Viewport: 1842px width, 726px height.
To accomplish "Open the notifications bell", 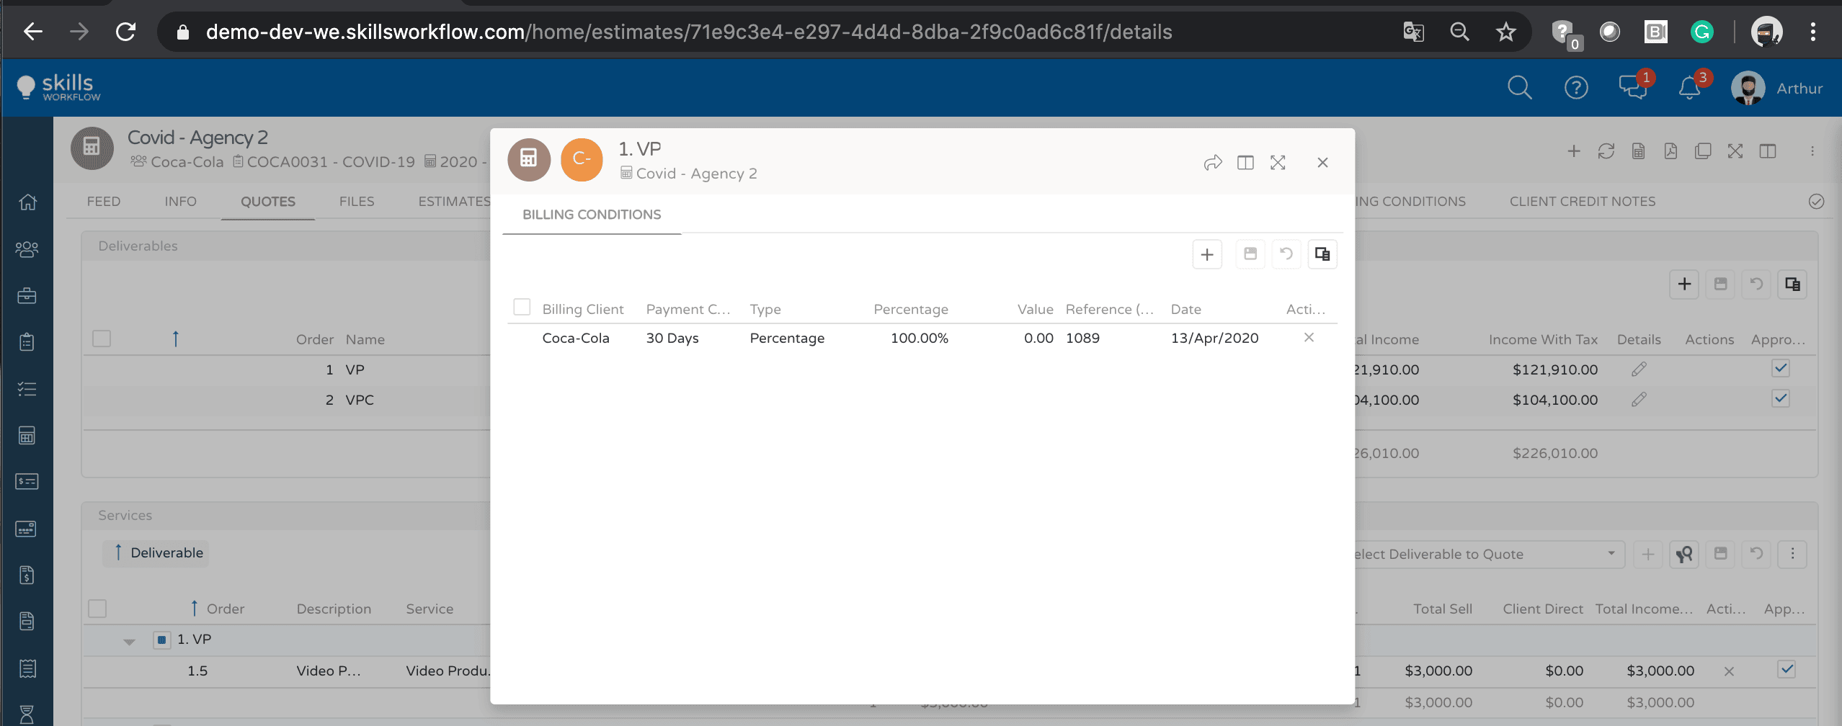I will [x=1689, y=88].
